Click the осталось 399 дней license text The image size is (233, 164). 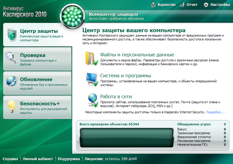pyautogui.click(x=121, y=159)
